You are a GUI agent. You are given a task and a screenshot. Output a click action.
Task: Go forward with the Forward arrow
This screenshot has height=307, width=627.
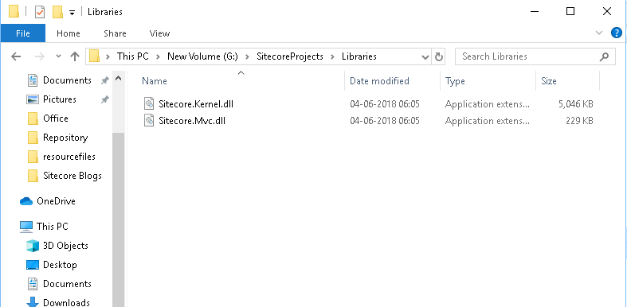(x=40, y=56)
